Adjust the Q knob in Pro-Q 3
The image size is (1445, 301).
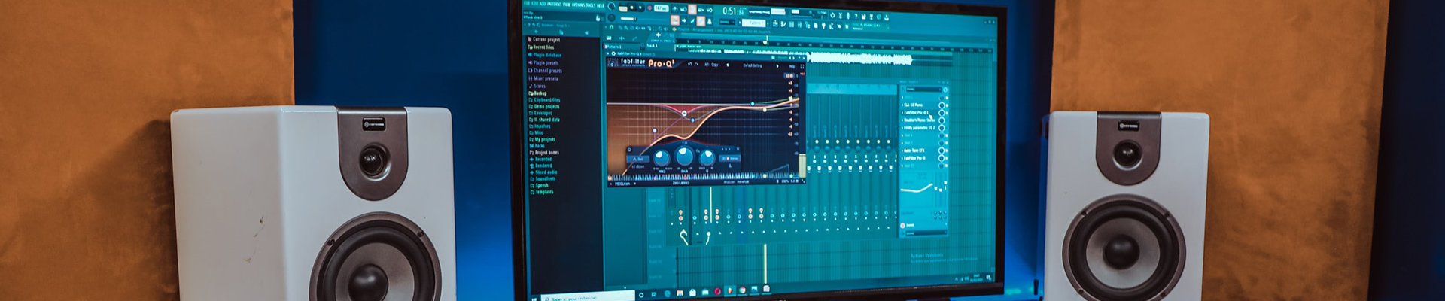[707, 158]
